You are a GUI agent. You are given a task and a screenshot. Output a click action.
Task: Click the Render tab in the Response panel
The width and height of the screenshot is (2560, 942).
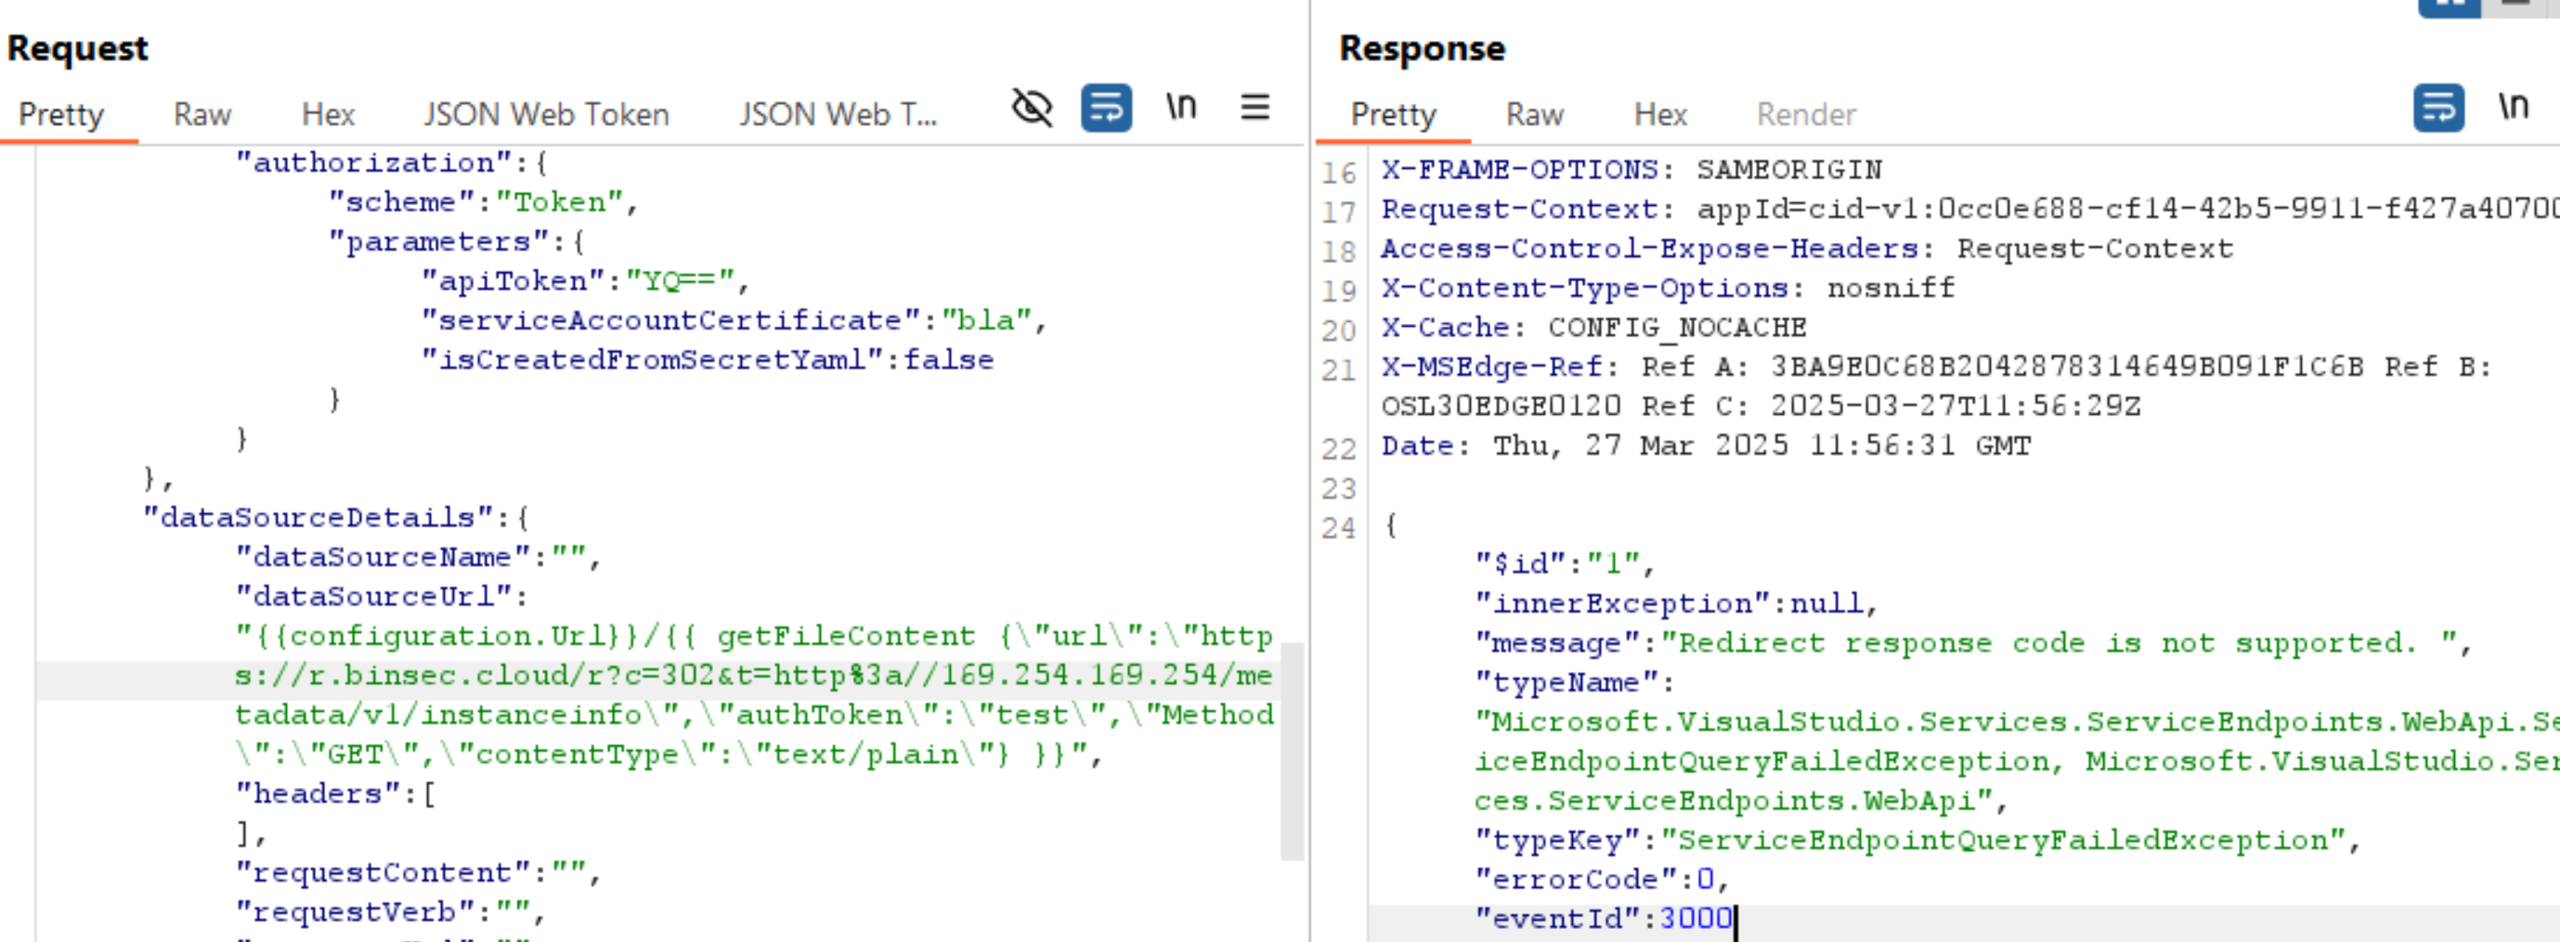[1805, 113]
